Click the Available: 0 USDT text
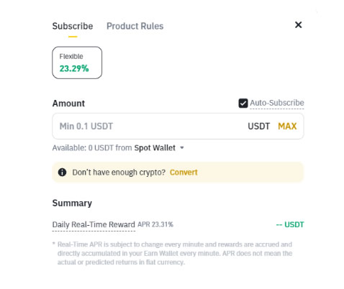Viewport: 344px width, 289px height. pyautogui.click(x=83, y=148)
